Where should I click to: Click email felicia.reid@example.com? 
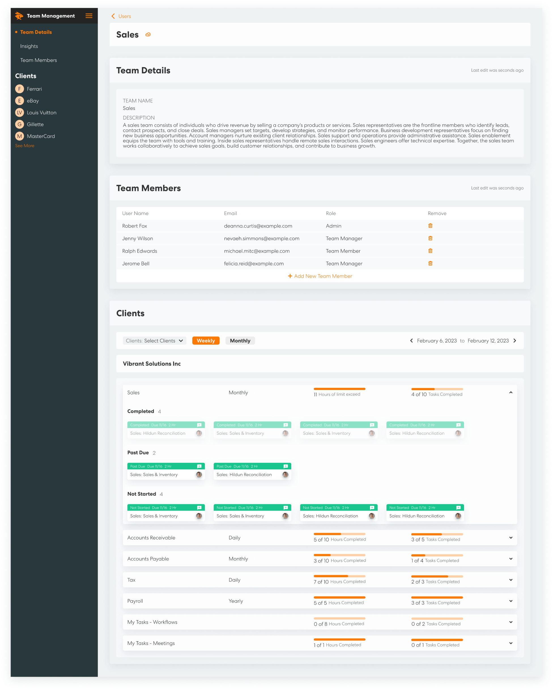pos(254,264)
